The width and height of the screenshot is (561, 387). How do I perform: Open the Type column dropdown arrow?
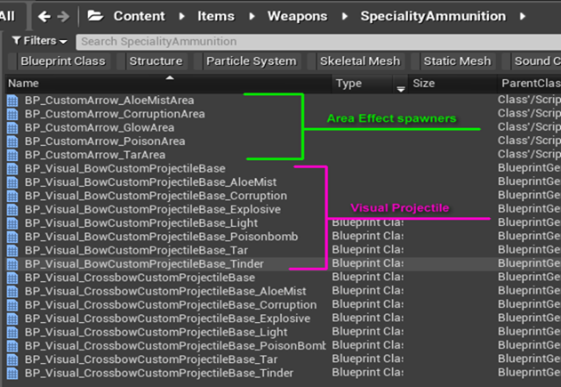tap(400, 85)
